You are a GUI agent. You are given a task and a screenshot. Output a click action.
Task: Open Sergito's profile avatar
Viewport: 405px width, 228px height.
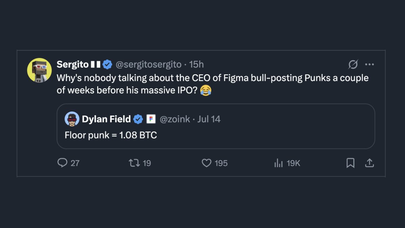coord(39,70)
